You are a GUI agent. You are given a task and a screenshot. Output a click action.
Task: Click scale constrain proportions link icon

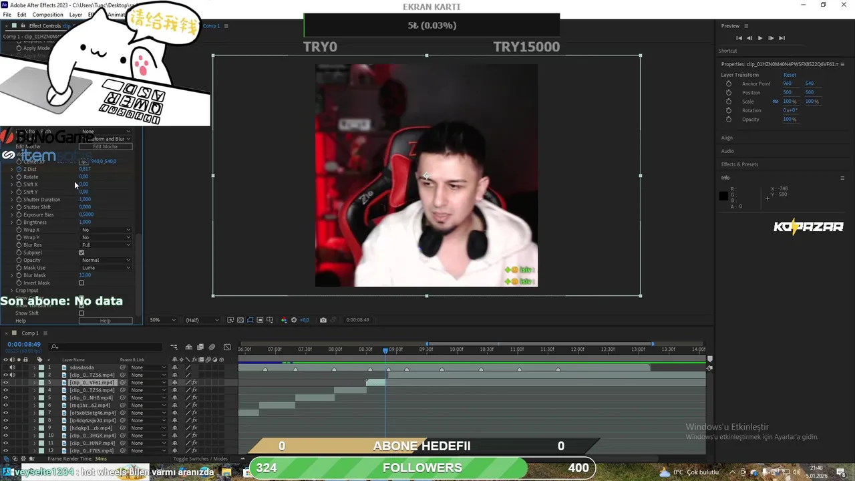776,102
